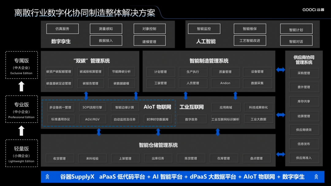Click the left double-chevron icon on the blue SupplyX bar
This screenshot has width=331, height=186.
tap(48, 177)
